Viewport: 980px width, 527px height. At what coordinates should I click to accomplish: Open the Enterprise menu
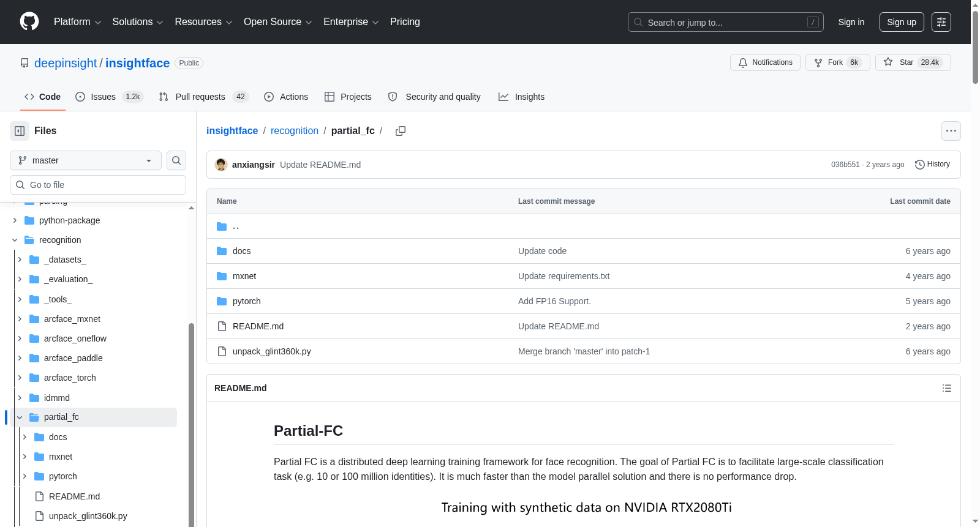[x=351, y=22]
